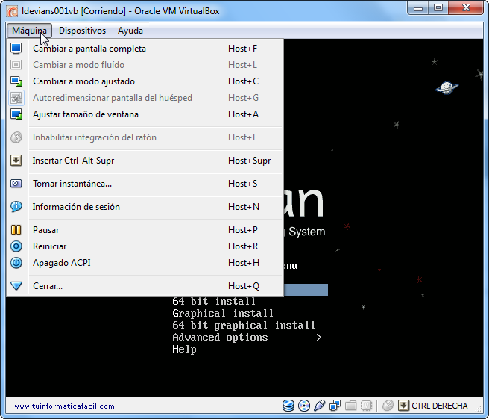Viewport: 489px width, 419px height.
Task: Click the VirtualBox title bar app icon
Action: (x=13, y=11)
